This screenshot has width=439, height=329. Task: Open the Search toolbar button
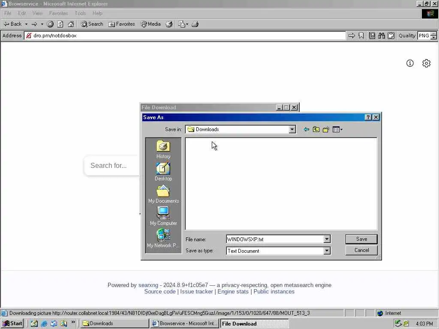point(92,24)
